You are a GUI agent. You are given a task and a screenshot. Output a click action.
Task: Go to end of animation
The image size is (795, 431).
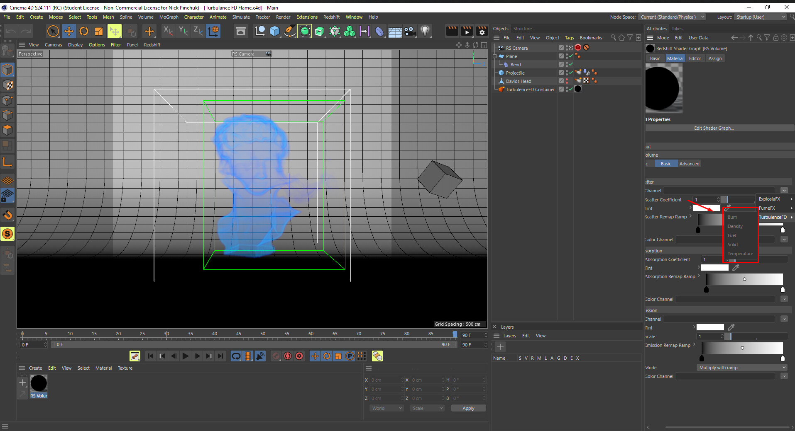tap(220, 356)
